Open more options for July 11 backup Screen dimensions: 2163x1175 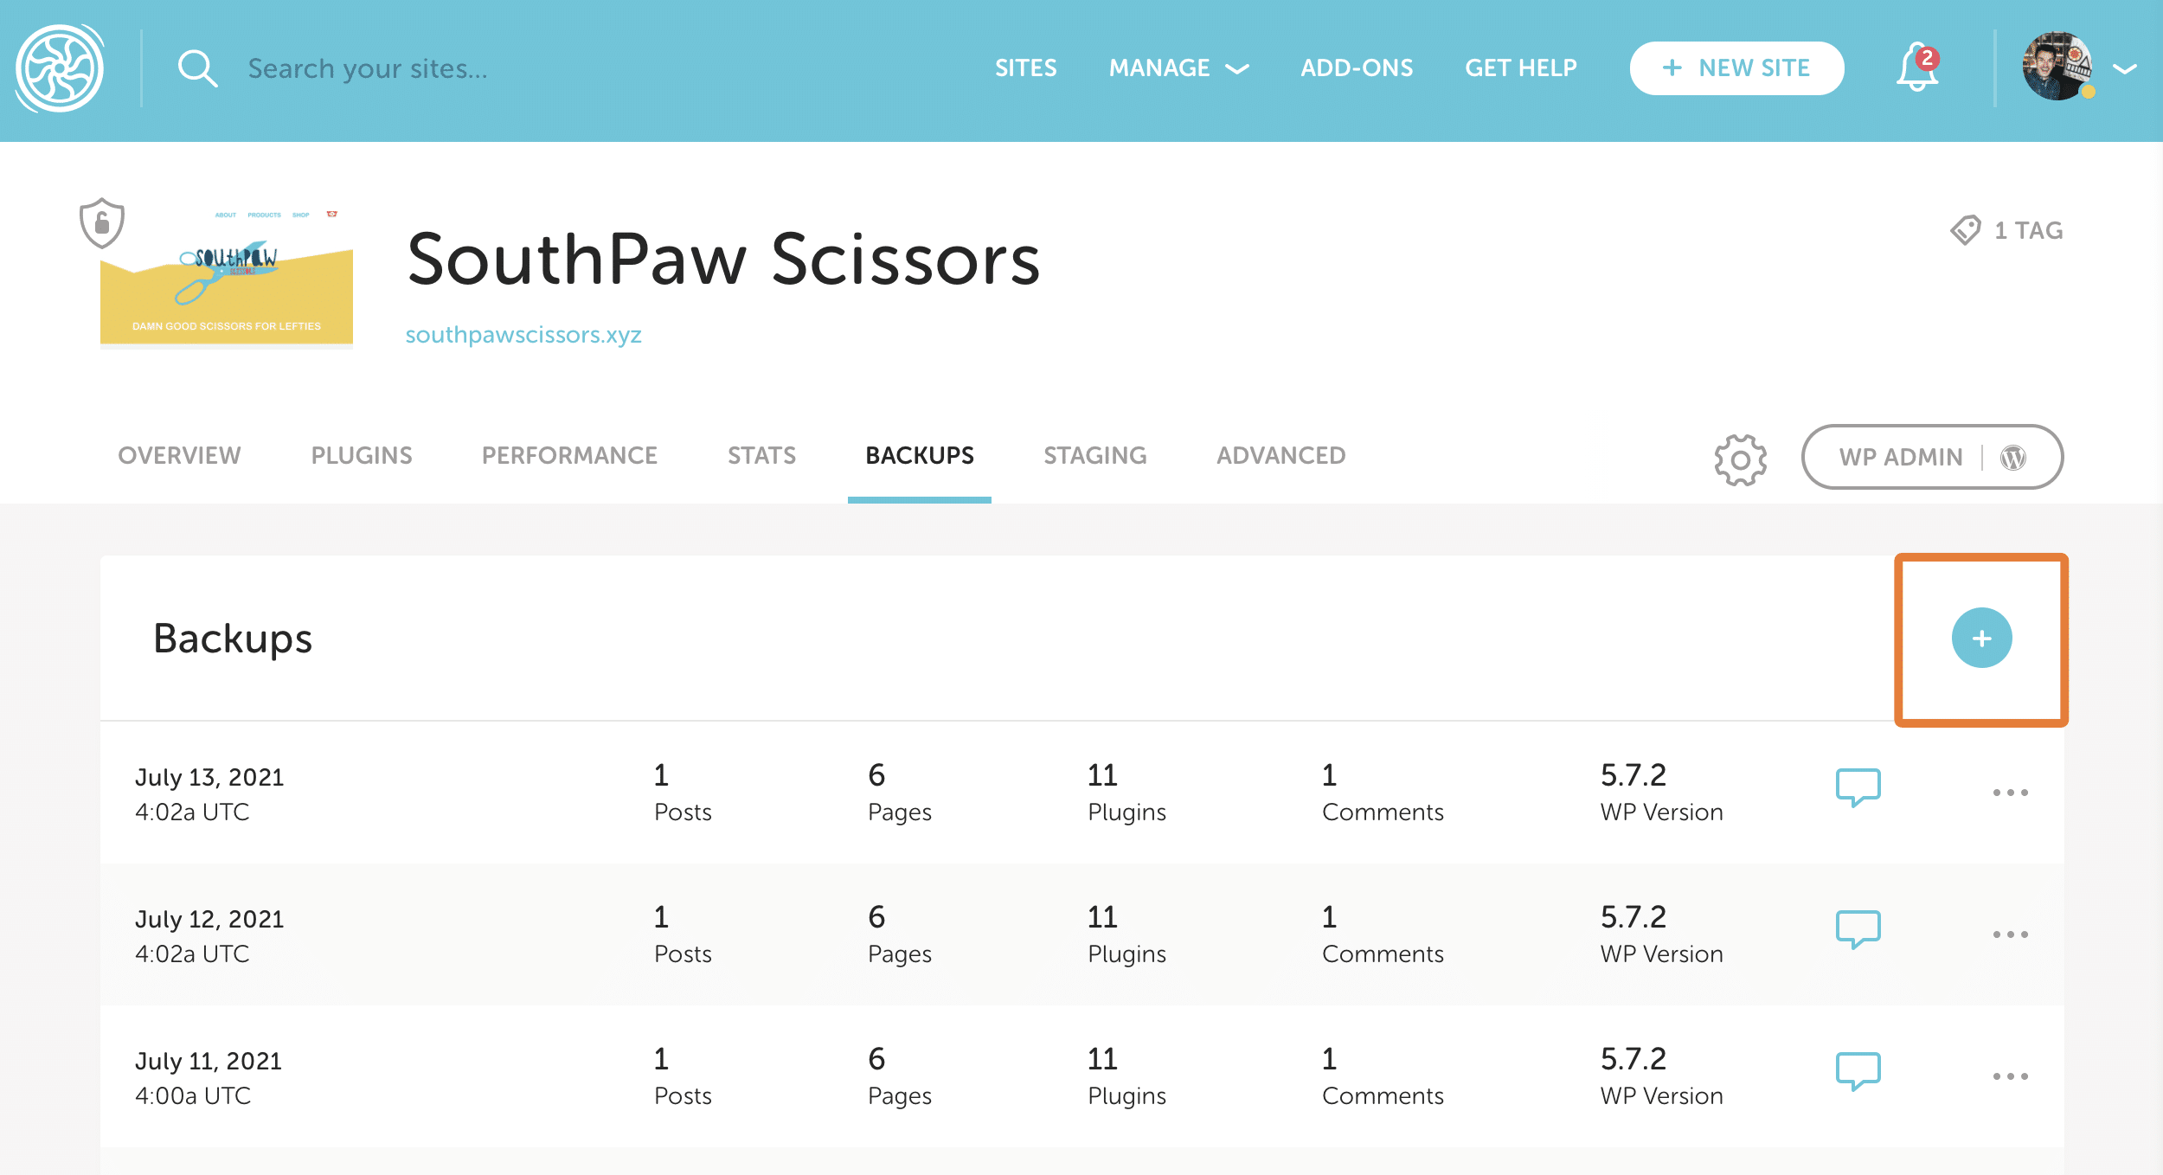(x=2010, y=1076)
